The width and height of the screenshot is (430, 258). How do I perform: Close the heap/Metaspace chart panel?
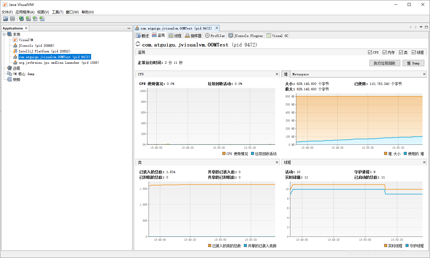[x=424, y=74]
